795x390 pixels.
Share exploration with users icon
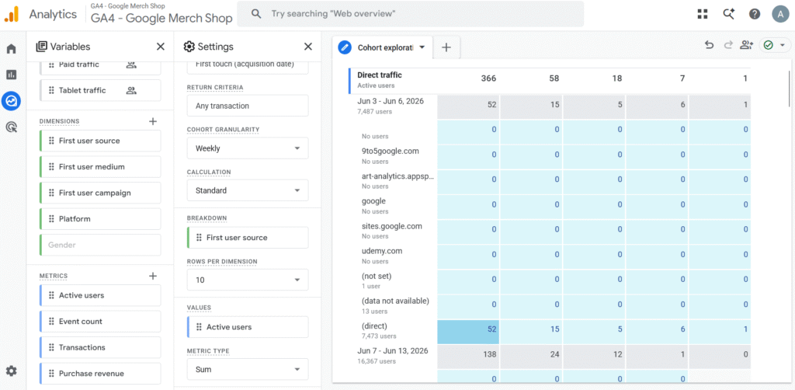tap(746, 45)
